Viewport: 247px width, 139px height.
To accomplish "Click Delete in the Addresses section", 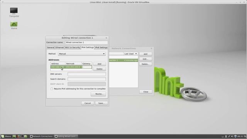I will click(x=100, y=69).
